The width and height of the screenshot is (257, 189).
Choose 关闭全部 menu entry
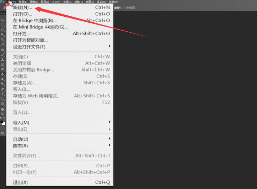[60, 63]
